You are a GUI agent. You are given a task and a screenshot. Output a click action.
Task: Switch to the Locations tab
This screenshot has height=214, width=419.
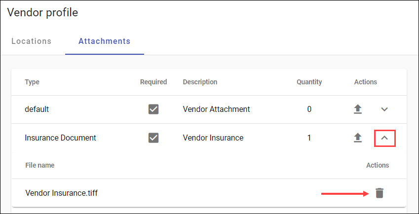(x=31, y=41)
